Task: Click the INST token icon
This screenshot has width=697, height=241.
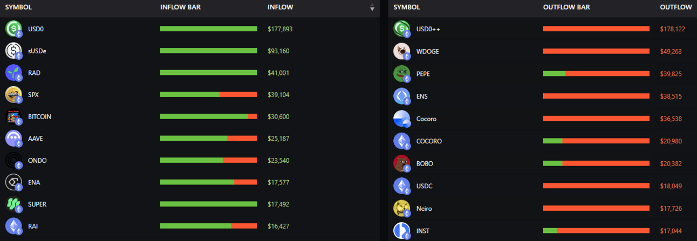Action: pyautogui.click(x=402, y=231)
